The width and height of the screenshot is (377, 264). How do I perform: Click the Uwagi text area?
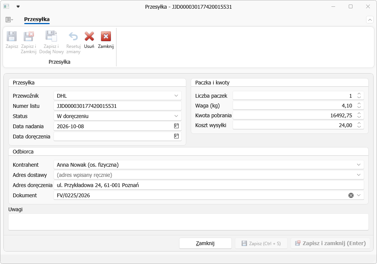[x=188, y=222]
